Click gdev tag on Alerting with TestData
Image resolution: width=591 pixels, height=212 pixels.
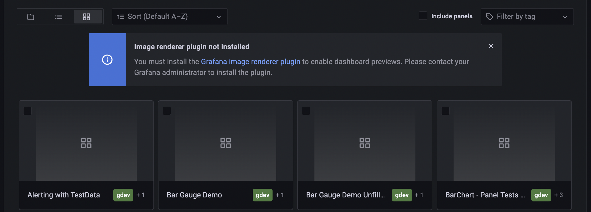point(123,195)
